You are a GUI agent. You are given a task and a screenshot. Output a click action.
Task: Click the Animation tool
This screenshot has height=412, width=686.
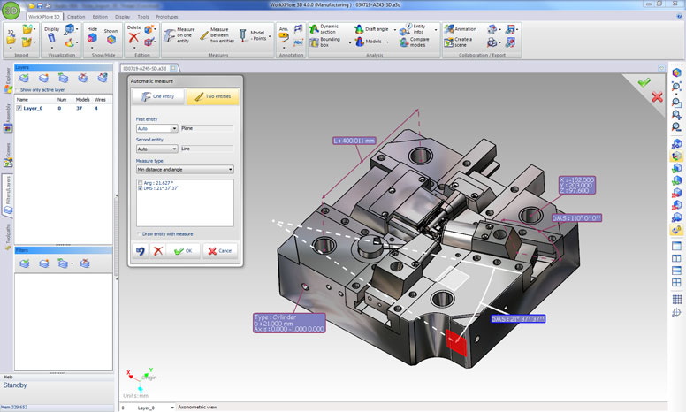tap(461, 29)
